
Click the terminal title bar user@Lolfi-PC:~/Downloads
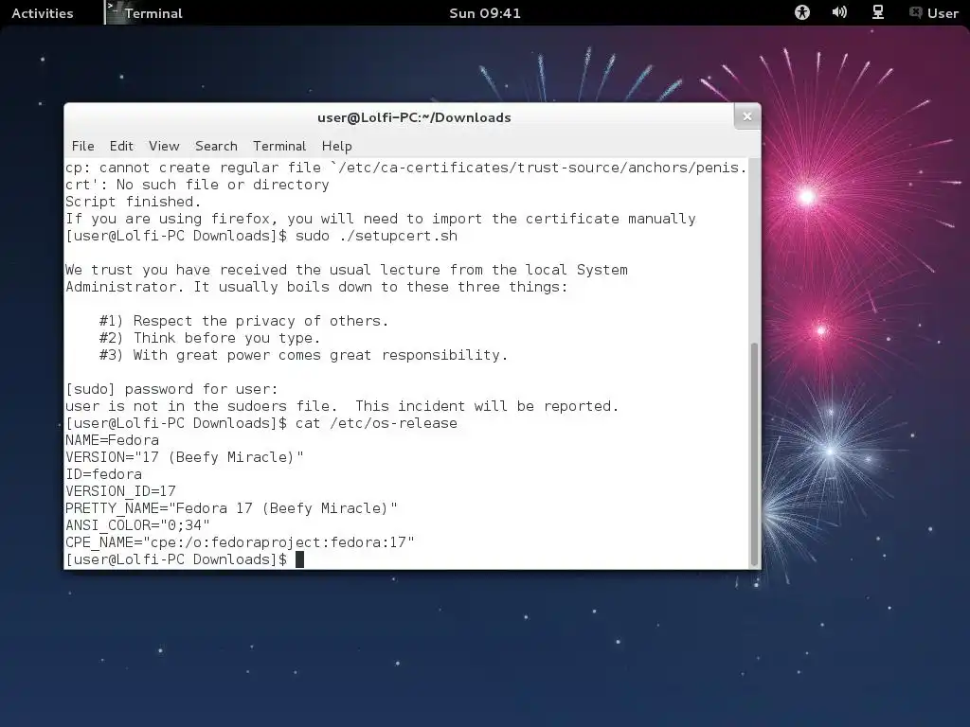coord(414,117)
